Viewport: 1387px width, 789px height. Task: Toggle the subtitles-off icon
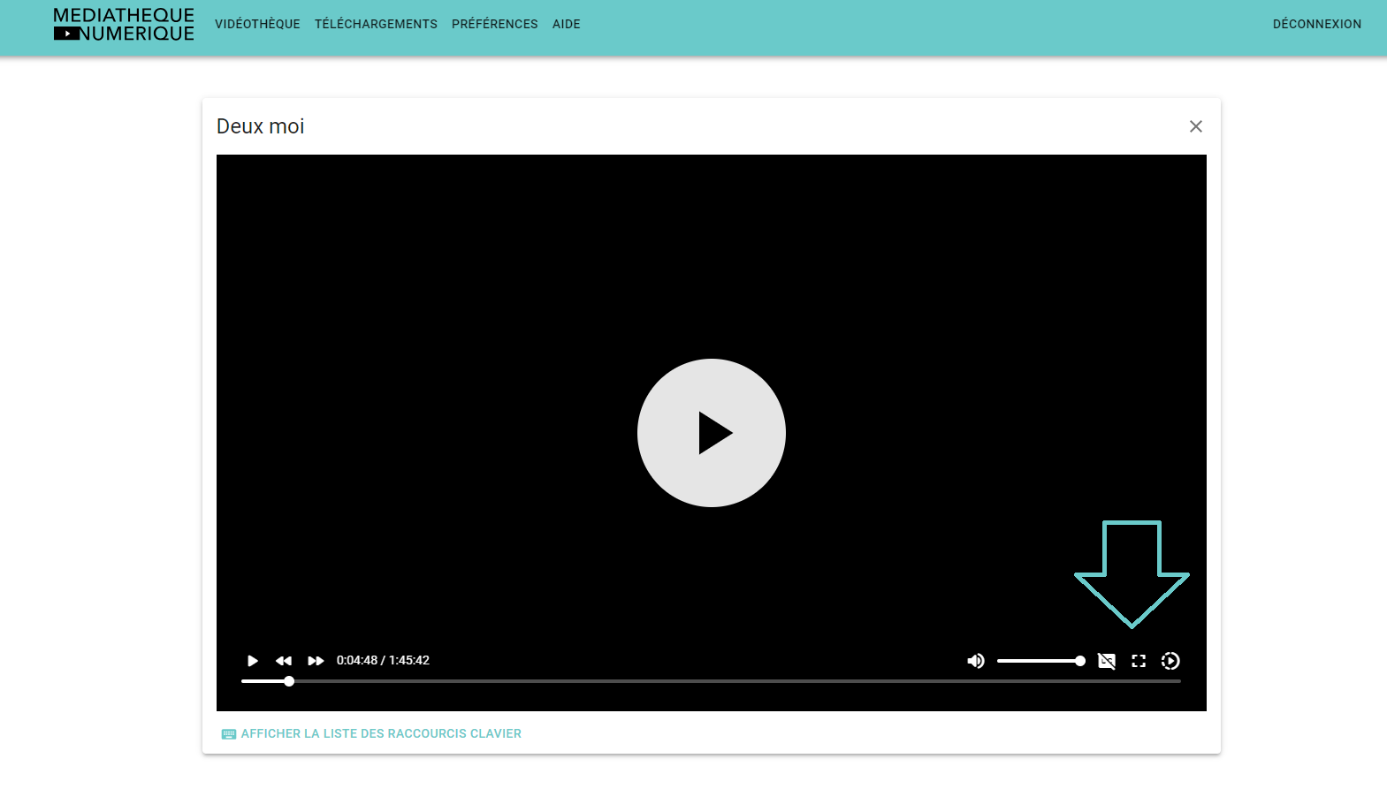(1107, 661)
